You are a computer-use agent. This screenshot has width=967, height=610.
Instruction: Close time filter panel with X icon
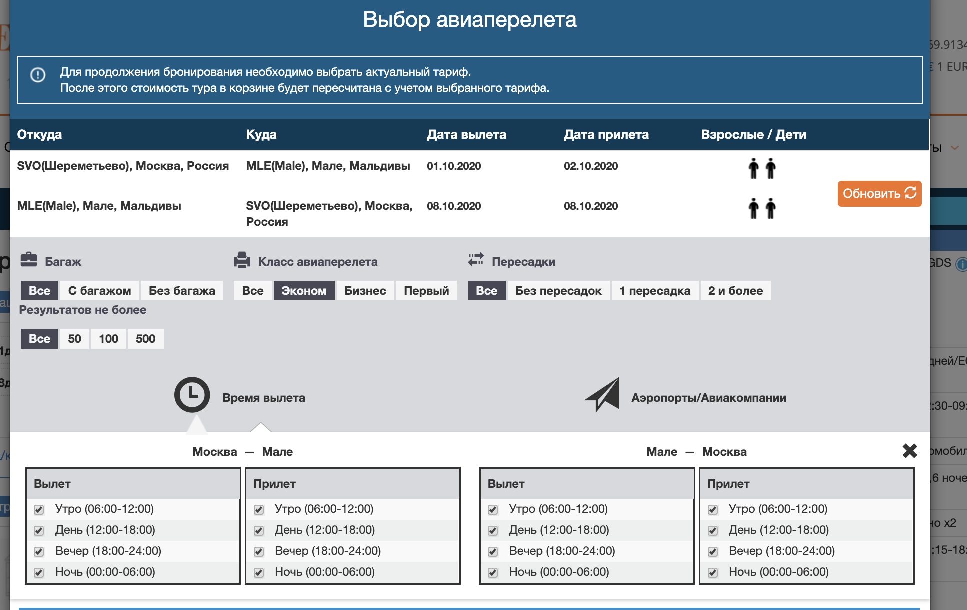pyautogui.click(x=910, y=451)
